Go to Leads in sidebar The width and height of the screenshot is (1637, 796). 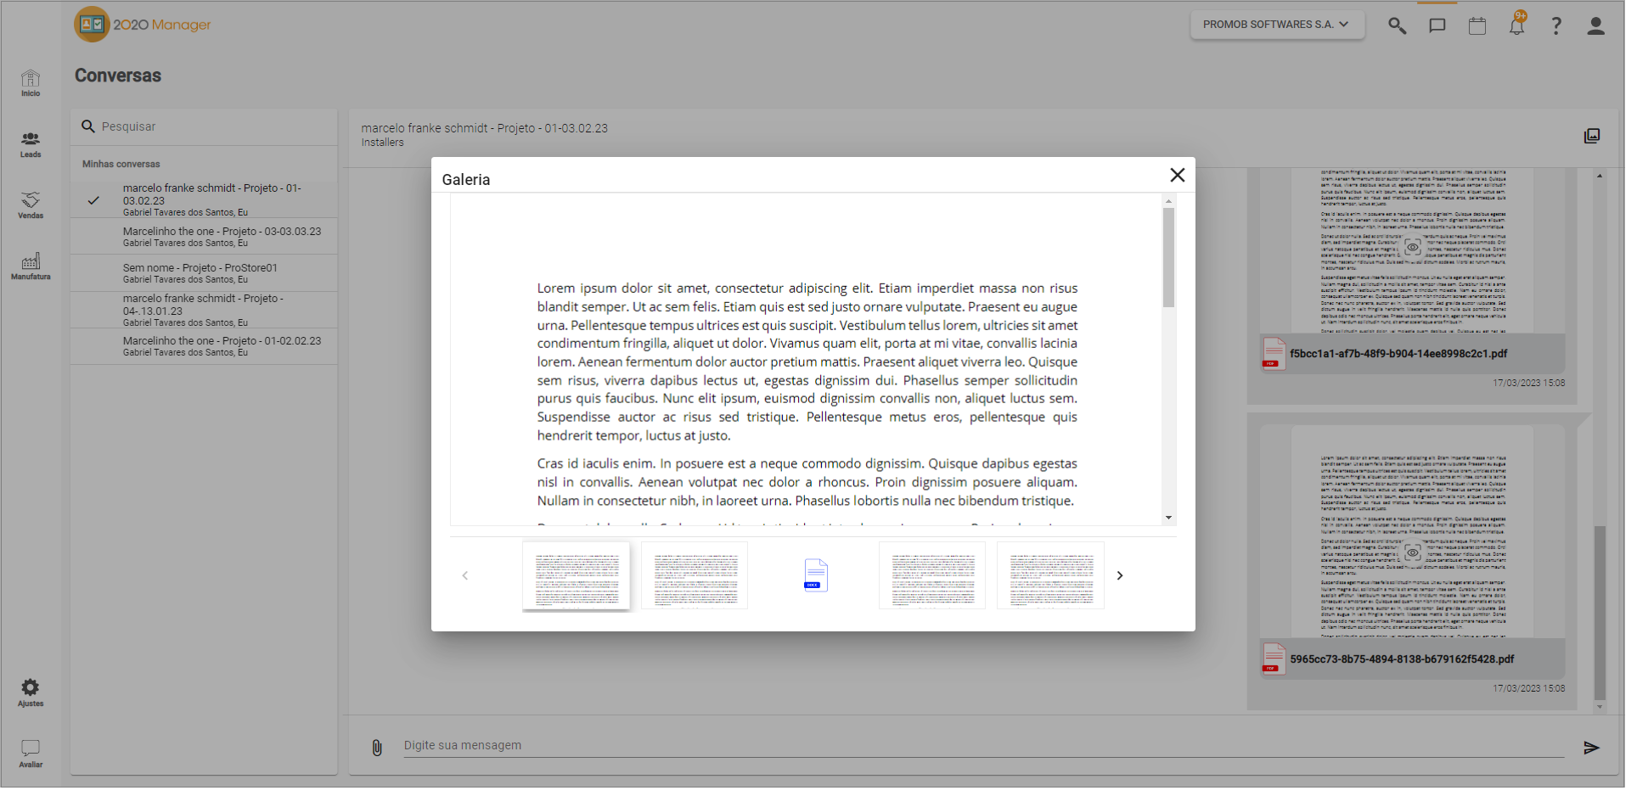(x=31, y=145)
